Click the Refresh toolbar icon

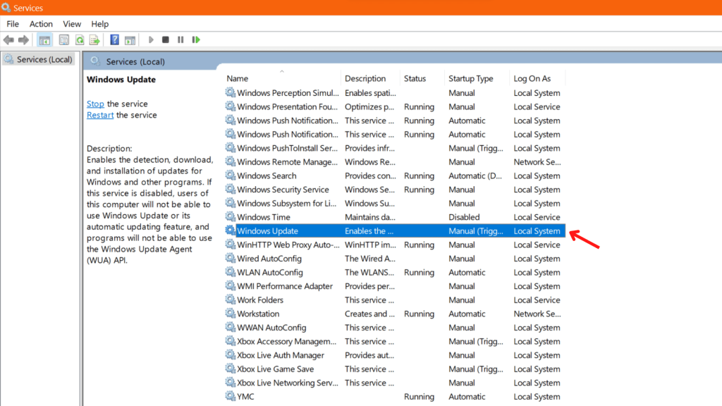80,40
